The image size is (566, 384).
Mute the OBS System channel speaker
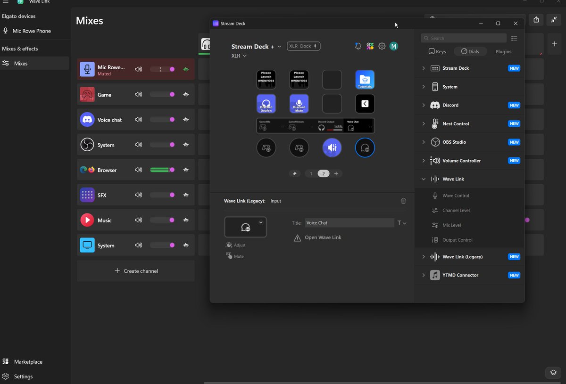click(139, 145)
